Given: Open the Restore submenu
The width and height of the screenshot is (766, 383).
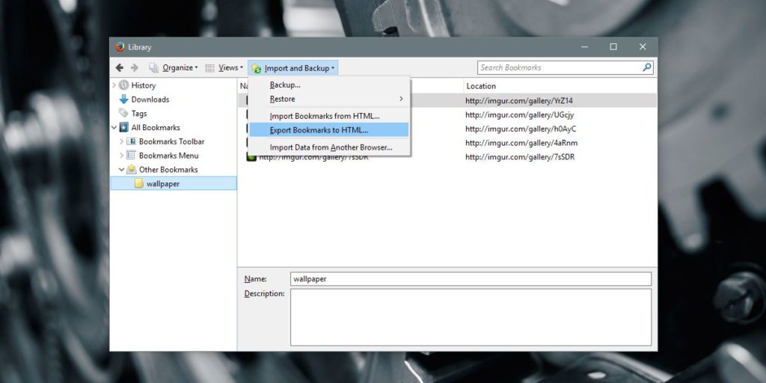Looking at the screenshot, I should coord(329,99).
